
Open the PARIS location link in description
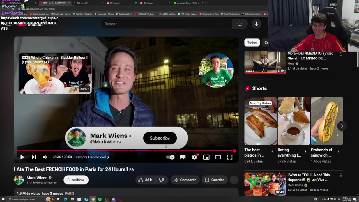click(x=70, y=194)
